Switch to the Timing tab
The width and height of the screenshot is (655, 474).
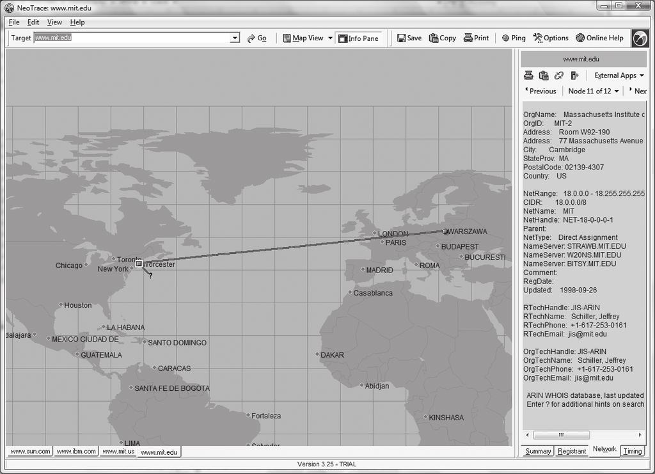[x=633, y=451]
